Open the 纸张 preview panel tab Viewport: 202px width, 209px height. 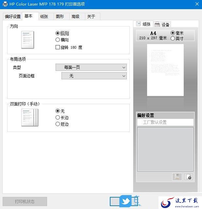[x=143, y=24]
